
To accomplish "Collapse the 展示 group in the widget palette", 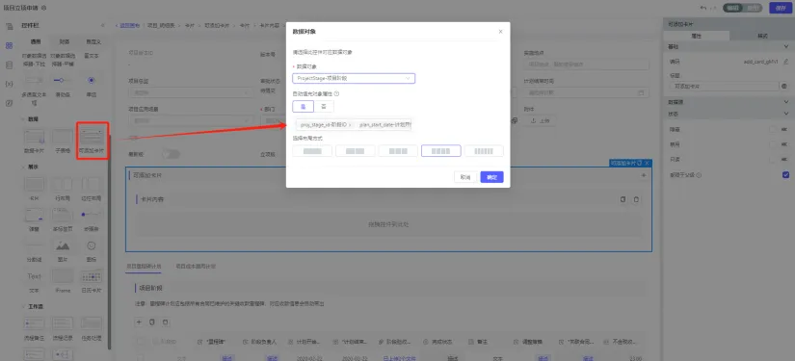I will coord(23,167).
